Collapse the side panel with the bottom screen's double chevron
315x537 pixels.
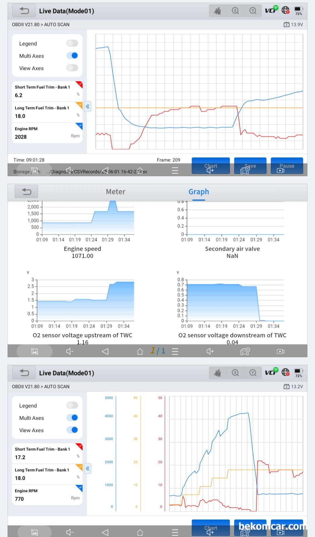pyautogui.click(x=87, y=469)
